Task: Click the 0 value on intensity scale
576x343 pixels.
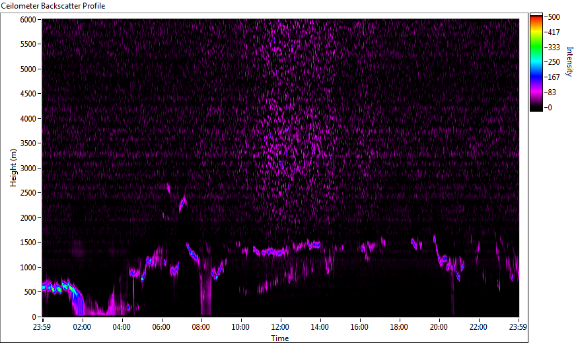Action: (550, 107)
